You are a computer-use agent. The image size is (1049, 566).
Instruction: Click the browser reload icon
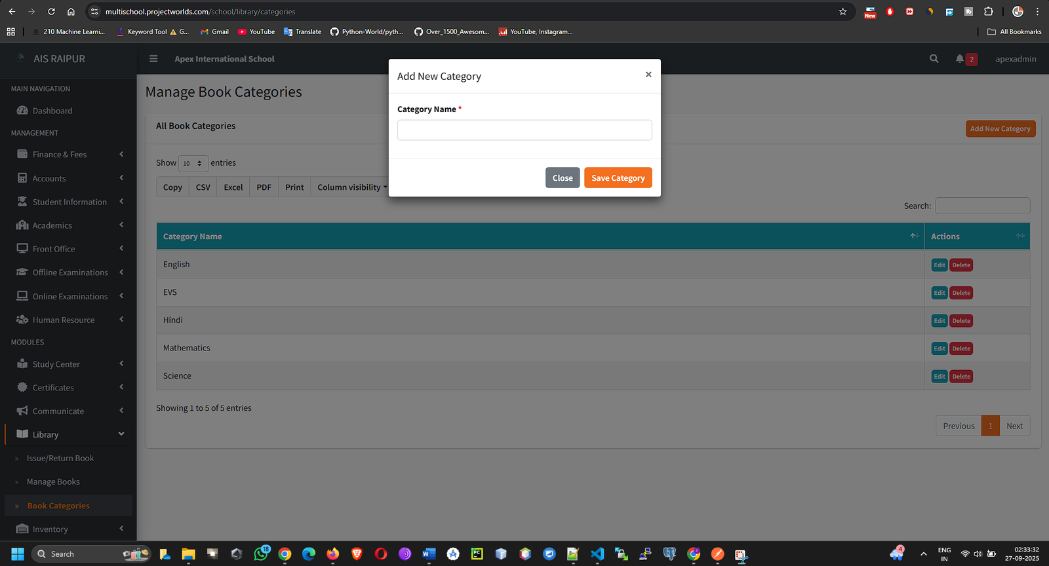[x=51, y=12]
